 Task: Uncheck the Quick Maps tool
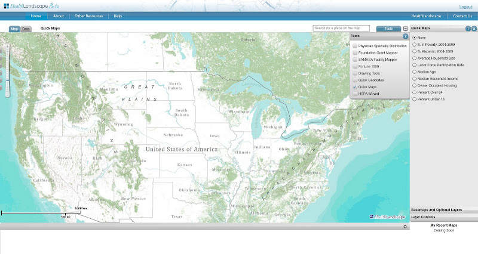click(355, 86)
